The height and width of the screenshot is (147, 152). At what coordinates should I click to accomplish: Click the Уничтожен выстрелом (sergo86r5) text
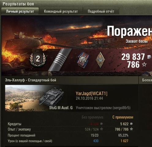point(103,108)
